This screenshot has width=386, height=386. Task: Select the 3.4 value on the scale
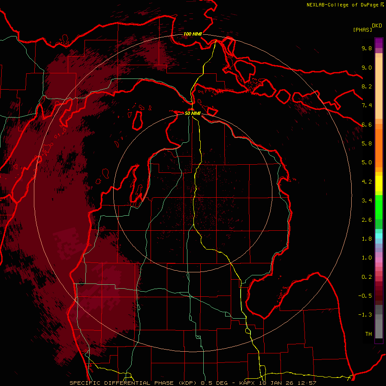367,201
